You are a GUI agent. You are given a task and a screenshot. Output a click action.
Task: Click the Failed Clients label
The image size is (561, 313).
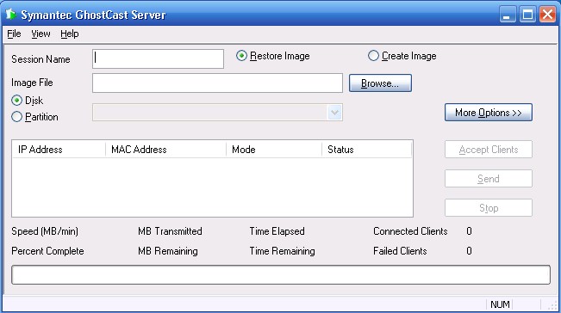(400, 251)
